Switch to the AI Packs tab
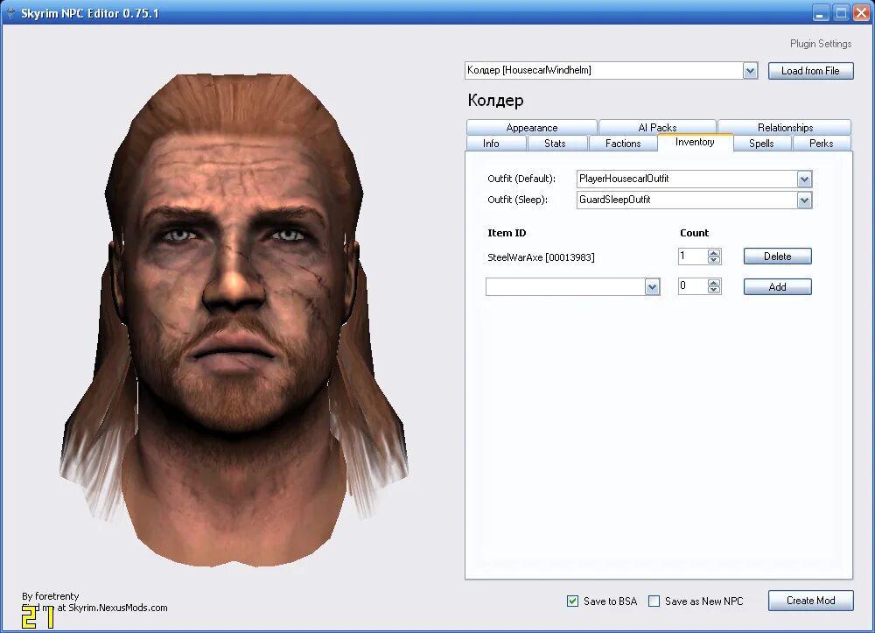 (x=657, y=127)
